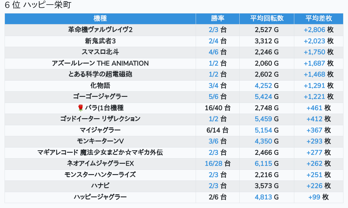Screen dimensions: 348x208
Task: Open the 化物語 machine row
Action: pyautogui.click(x=100, y=86)
